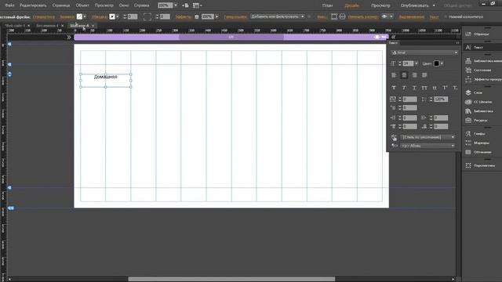Toggle all caps text style
The width and height of the screenshot is (502, 282).
click(x=424, y=88)
